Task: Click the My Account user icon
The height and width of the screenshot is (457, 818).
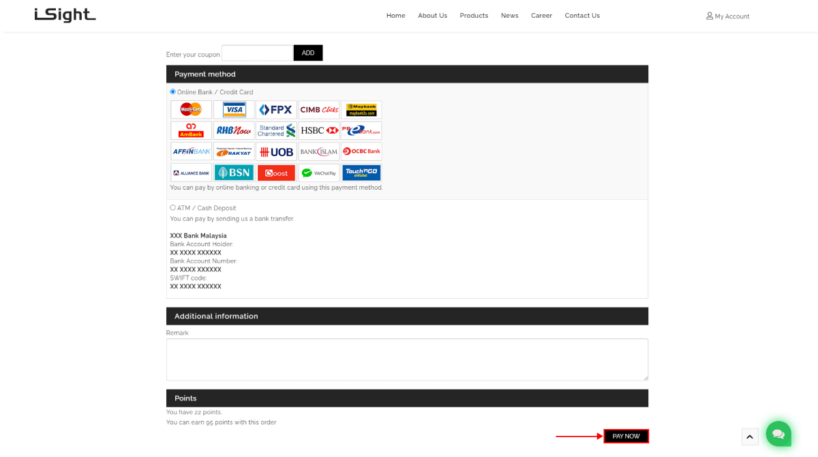Action: point(710,16)
